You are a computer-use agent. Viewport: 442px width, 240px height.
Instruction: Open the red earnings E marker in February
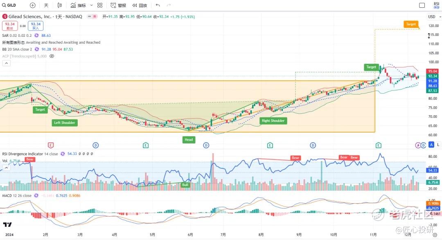50,146
